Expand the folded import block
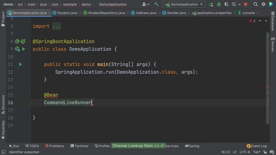The image size is (276, 155). 56,26
